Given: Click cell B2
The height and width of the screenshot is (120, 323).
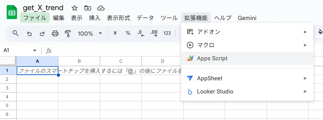Looking at the screenshot, I should coord(79,79).
